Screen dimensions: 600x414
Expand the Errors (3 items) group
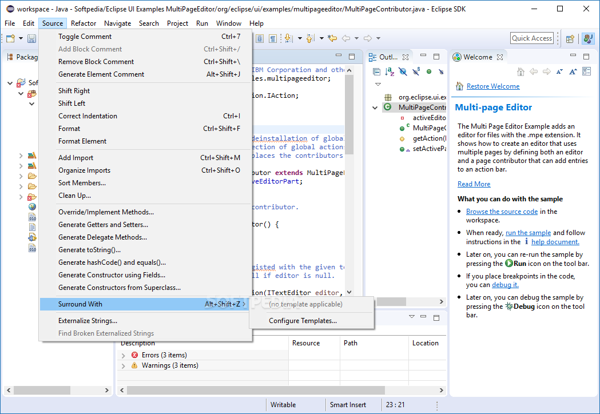(123, 356)
